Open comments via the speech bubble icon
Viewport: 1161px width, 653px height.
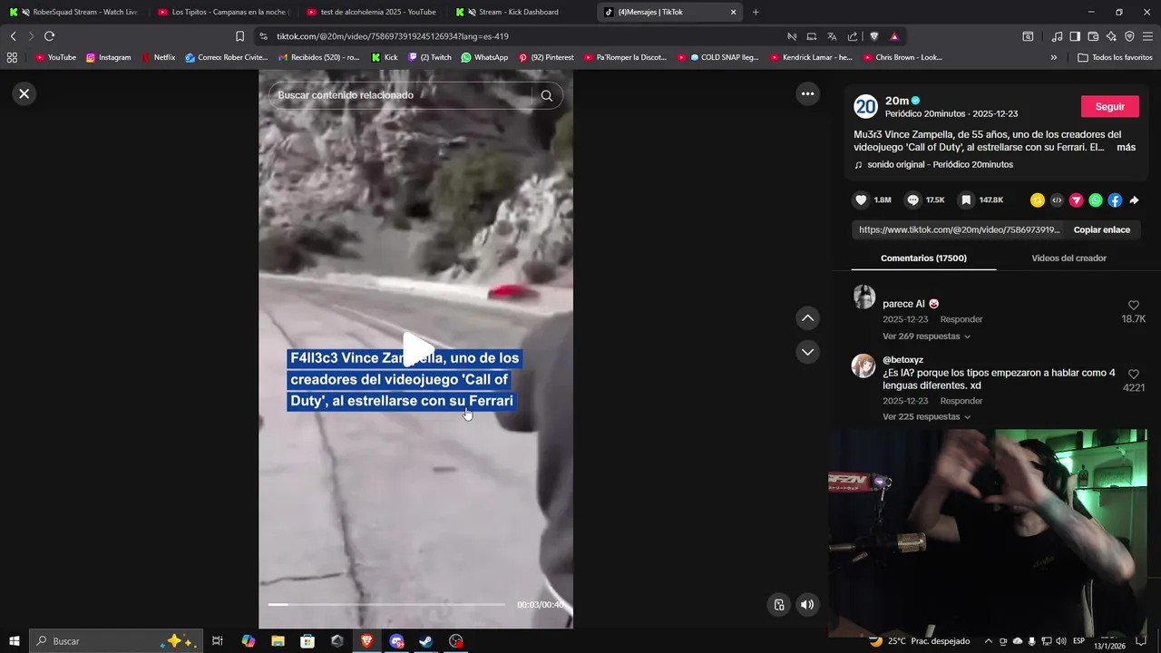tap(913, 200)
